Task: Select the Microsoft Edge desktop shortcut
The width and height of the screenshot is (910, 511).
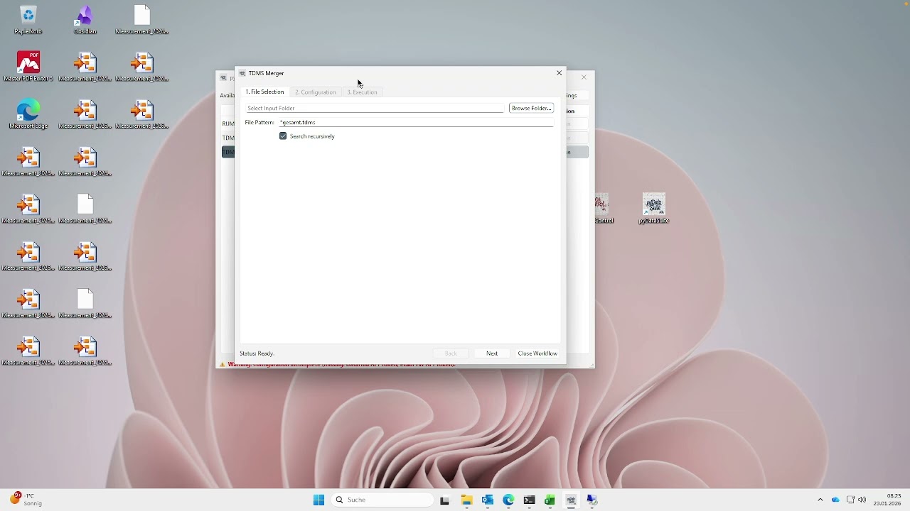Action: (28, 114)
